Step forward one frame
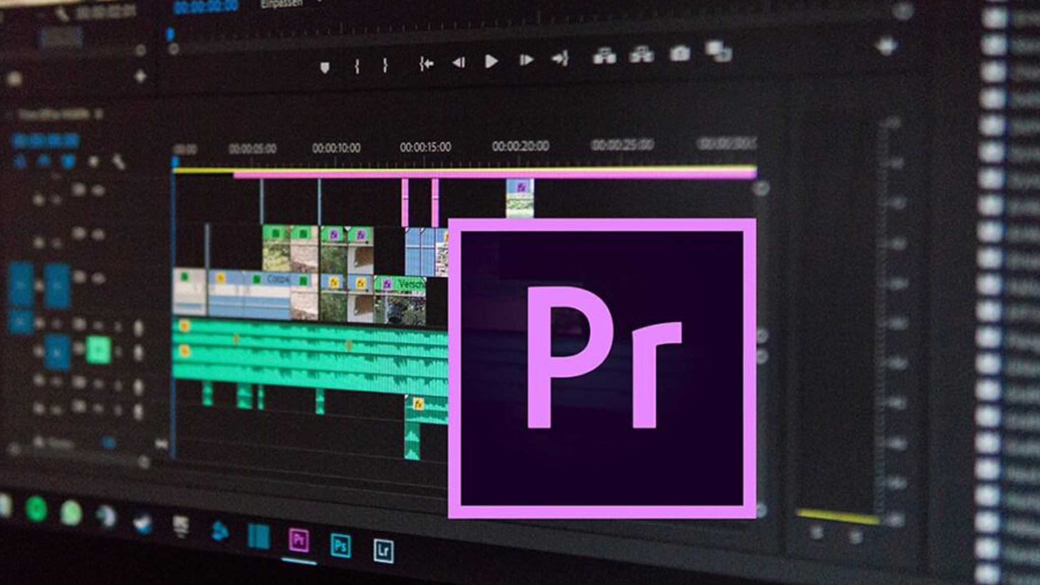The height and width of the screenshot is (585, 1040). point(526,60)
